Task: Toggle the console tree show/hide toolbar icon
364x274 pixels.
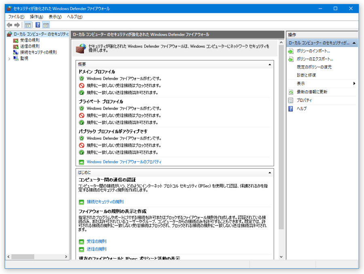Action: tap(28, 25)
